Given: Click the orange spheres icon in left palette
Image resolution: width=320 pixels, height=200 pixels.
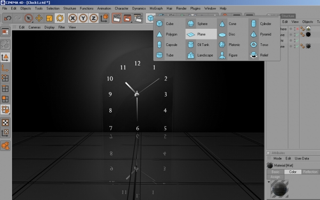Looking at the screenshot, I should point(5,146).
